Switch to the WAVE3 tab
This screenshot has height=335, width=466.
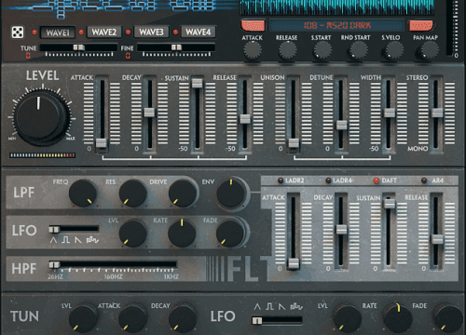click(x=151, y=33)
